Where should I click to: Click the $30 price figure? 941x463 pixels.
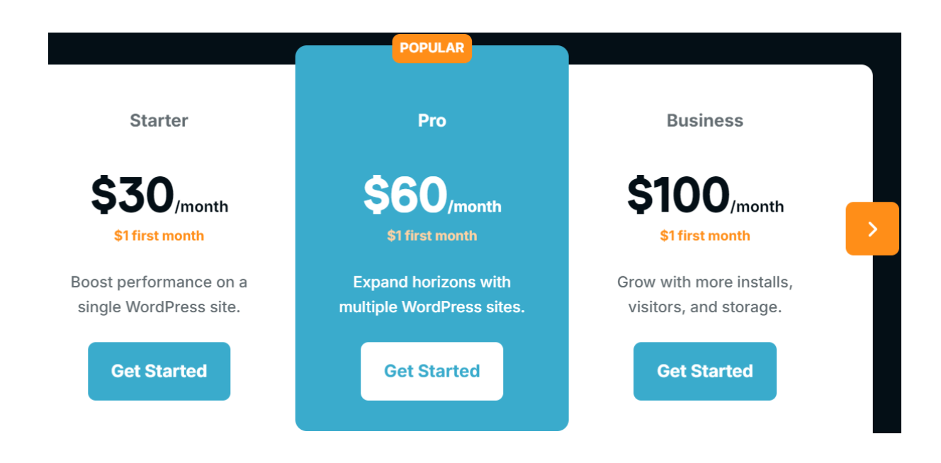tap(133, 195)
